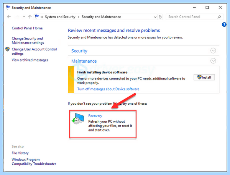Minimize the Security and Maintenance window

coord(194,8)
